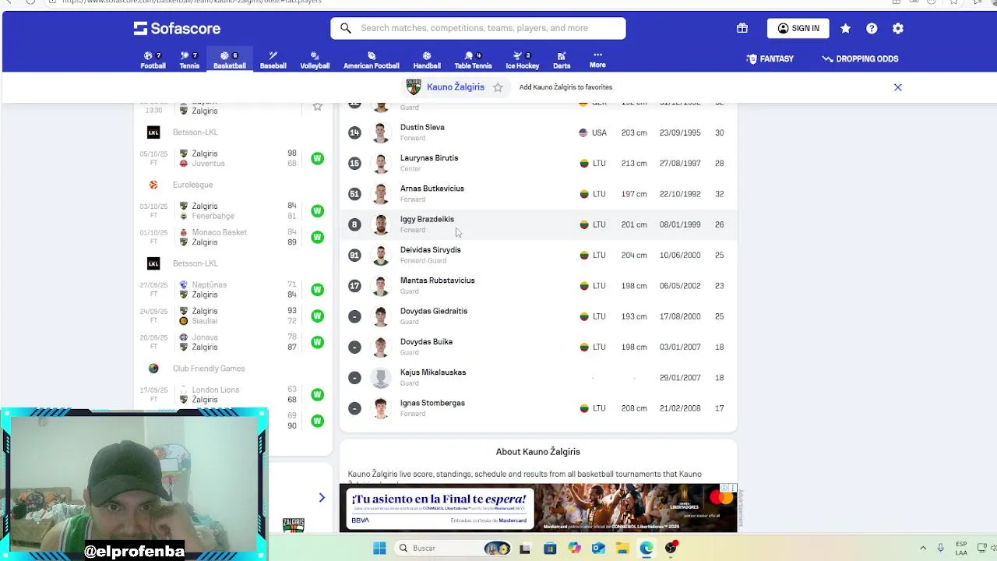Toggle the star on the 13:30 Žalgiris match

[x=318, y=106]
